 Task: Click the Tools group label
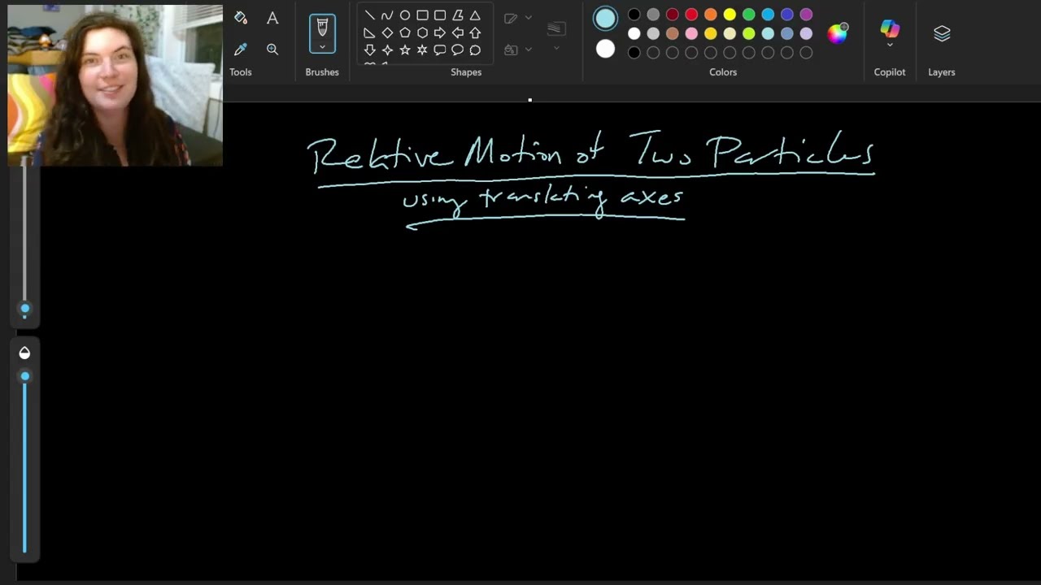point(241,72)
